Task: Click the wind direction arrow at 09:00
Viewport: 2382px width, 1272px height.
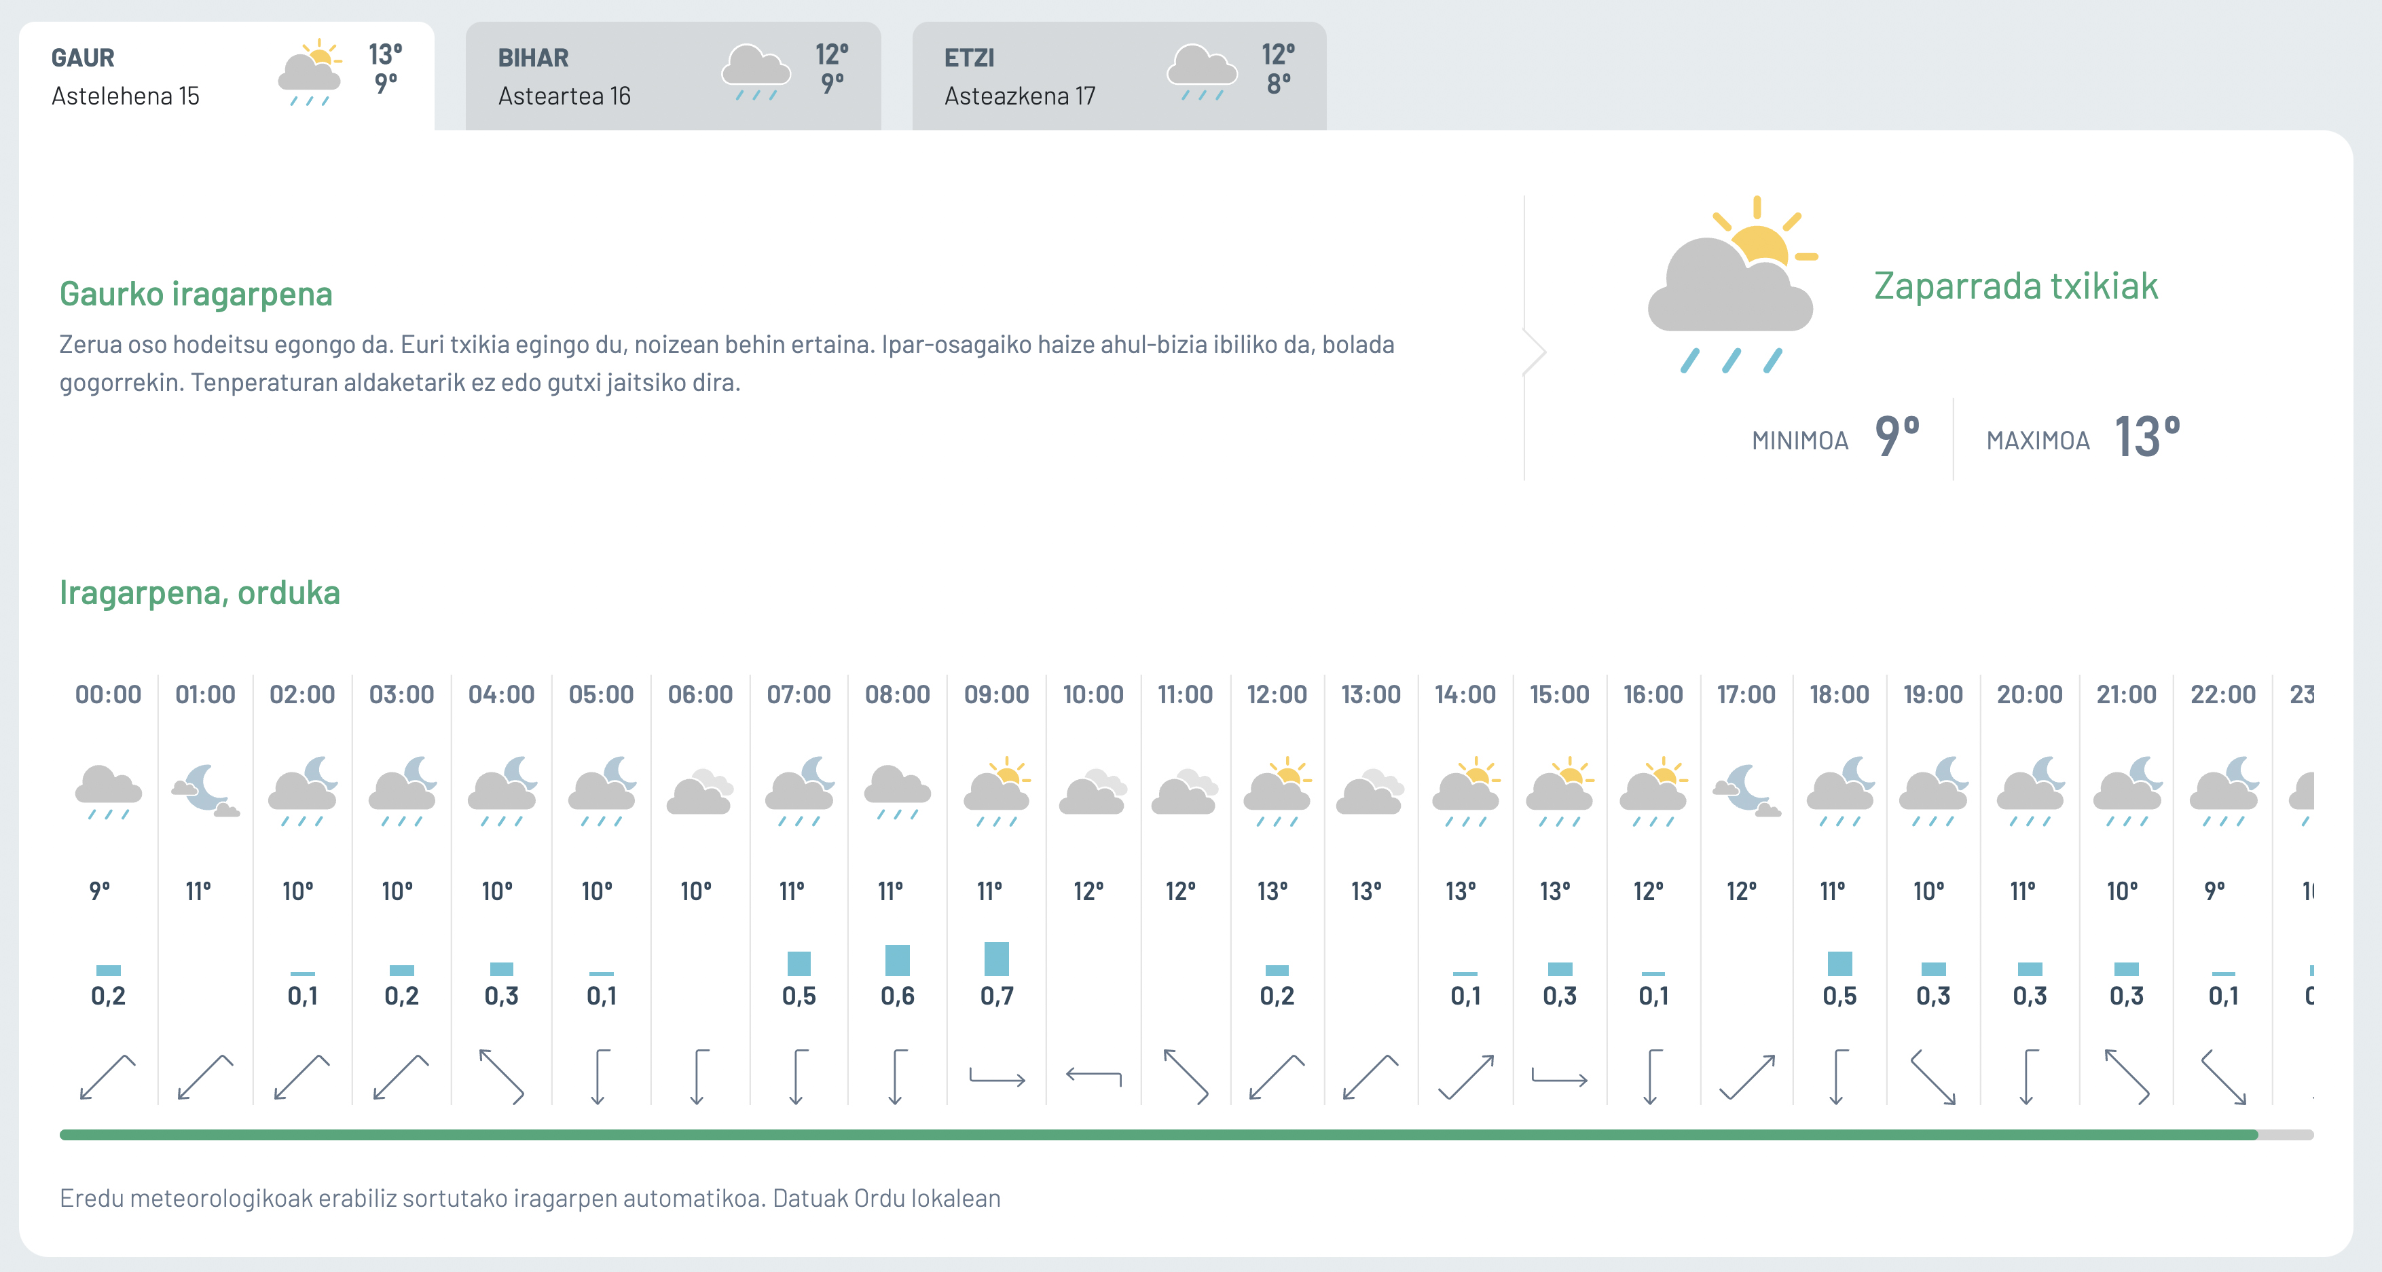Action: click(997, 1077)
